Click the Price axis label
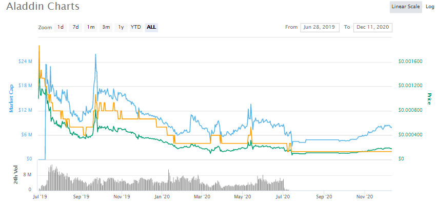 (428, 98)
